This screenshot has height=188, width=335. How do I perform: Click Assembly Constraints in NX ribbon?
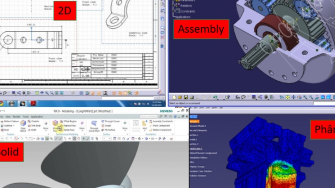161,121
